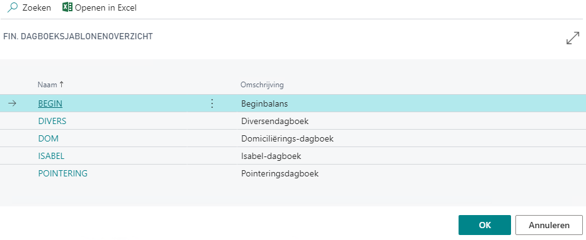Image resolution: width=586 pixels, height=240 pixels.
Task: Open the three-dot menu on the BEGIN row
Action: point(212,103)
